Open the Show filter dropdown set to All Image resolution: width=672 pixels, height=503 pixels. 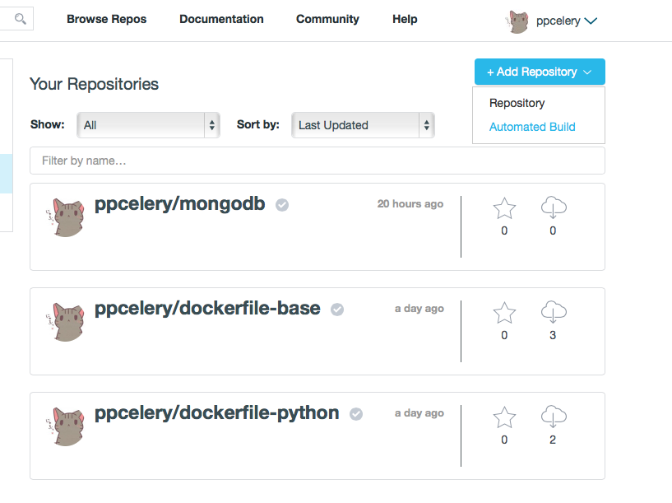click(148, 125)
